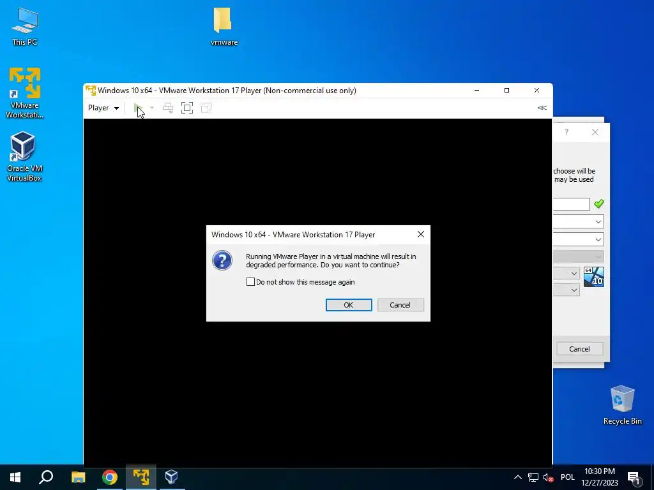Cancel the degraded performance dialog

click(x=400, y=305)
